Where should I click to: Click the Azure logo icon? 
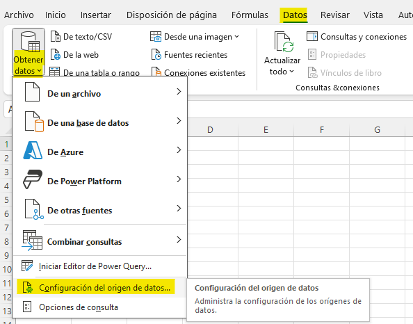click(x=33, y=150)
